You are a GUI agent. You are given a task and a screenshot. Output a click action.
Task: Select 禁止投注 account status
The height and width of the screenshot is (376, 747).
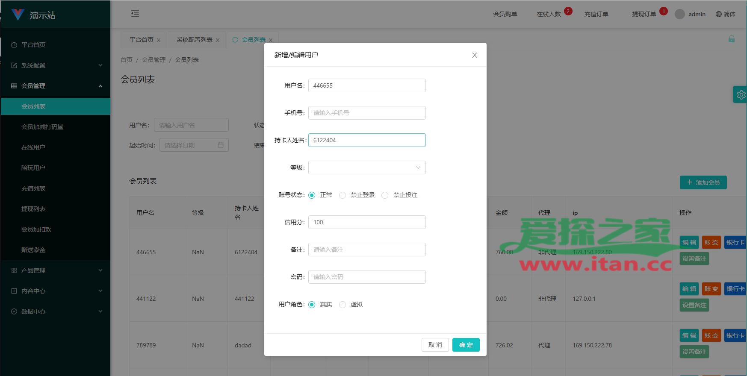pos(385,195)
